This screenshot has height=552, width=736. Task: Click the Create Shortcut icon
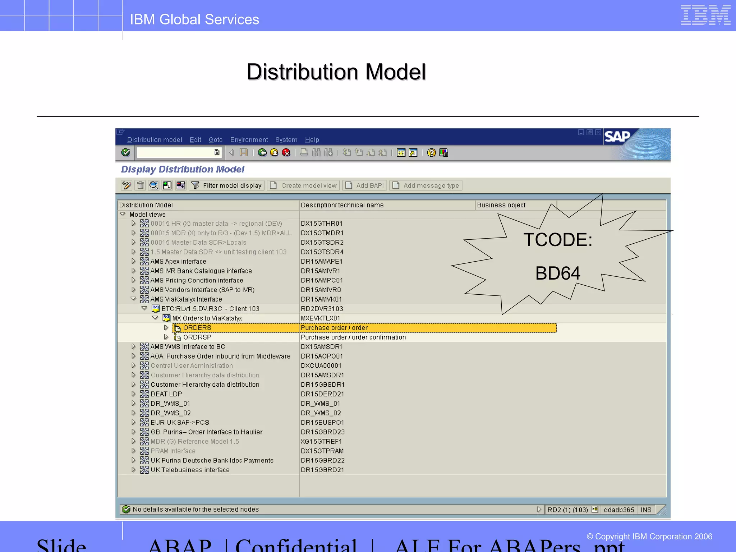413,153
